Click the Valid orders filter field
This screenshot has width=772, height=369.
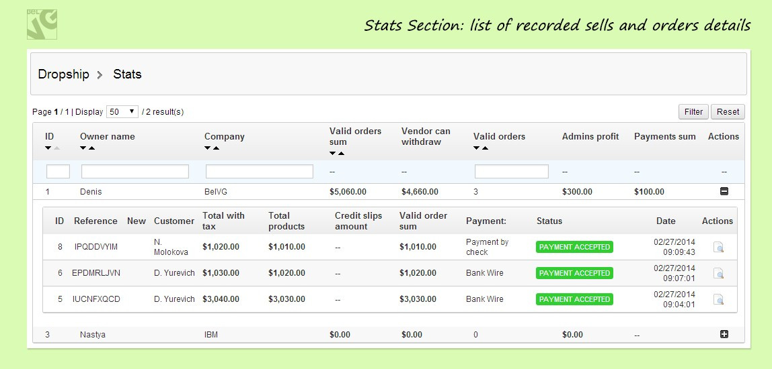[511, 172]
